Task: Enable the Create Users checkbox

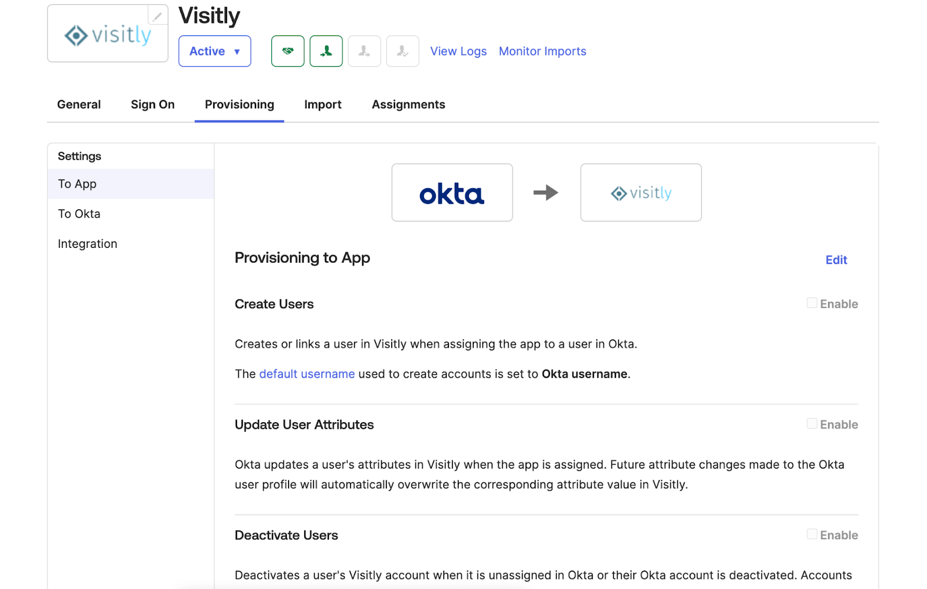Action: tap(812, 303)
